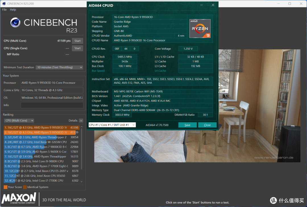Image resolution: width=307 pixels, height=207 pixels.
Task: Select the Core i7-7700K ranking row
Action: (x=42, y=181)
